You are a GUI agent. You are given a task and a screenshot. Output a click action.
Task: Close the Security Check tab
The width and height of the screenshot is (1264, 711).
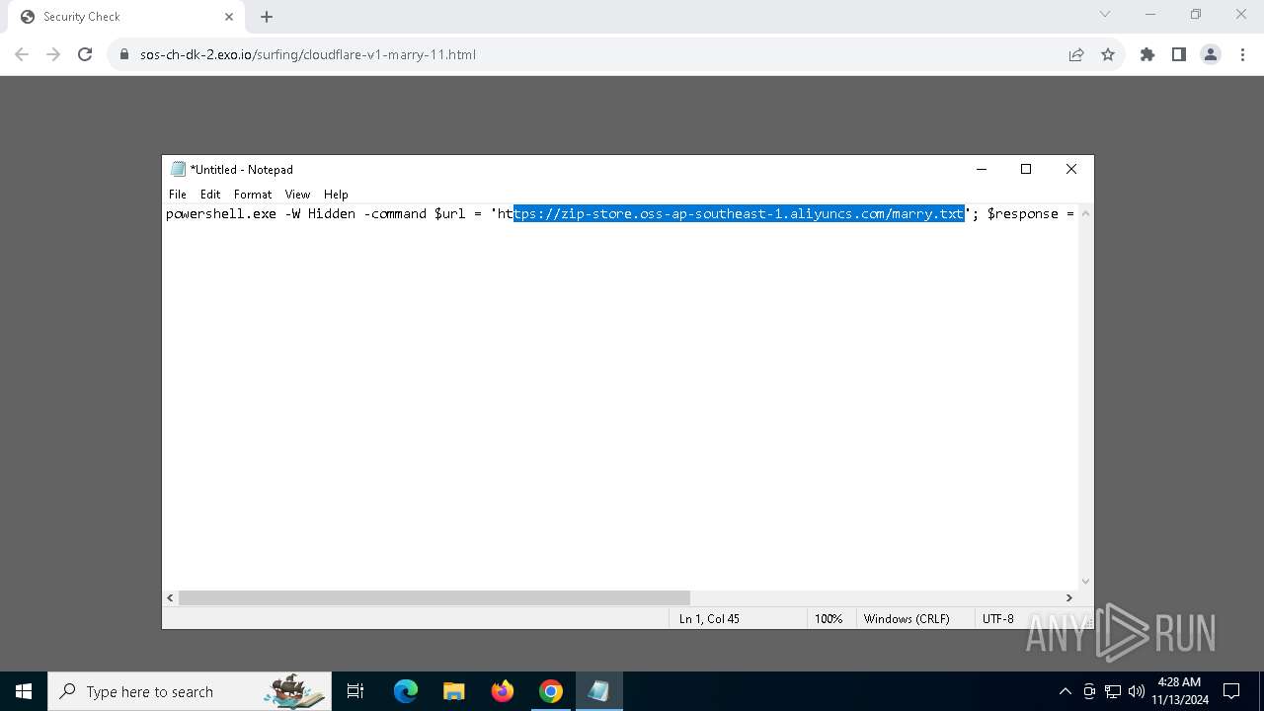click(228, 17)
